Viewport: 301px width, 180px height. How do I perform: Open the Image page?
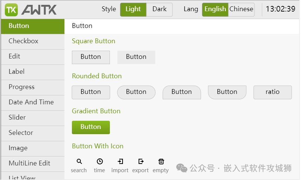click(33, 148)
